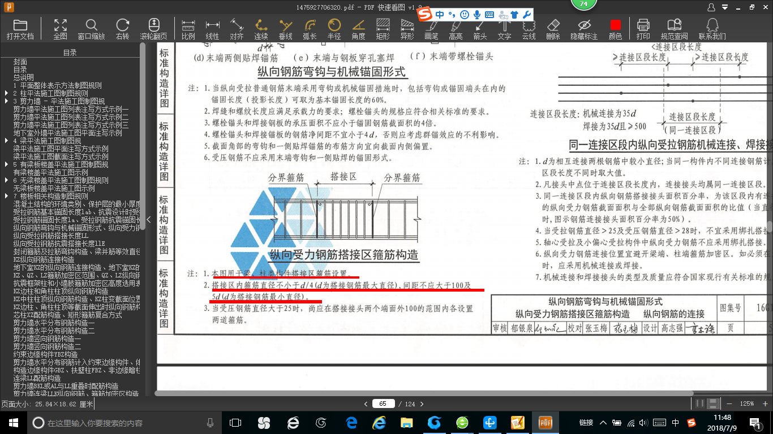The width and height of the screenshot is (773, 434).
Task: Switch to two-column page layout icon
Action: (x=701, y=403)
